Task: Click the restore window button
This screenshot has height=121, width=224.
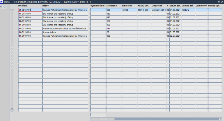Action: coord(219,2)
